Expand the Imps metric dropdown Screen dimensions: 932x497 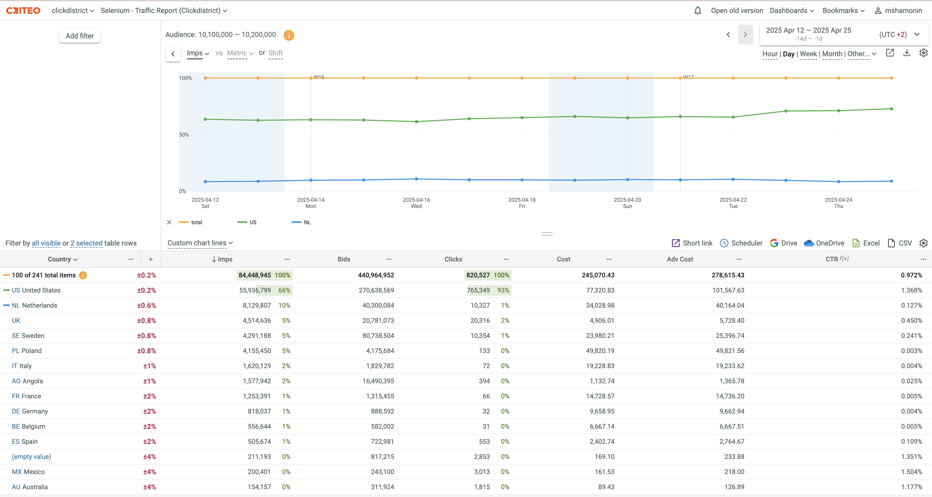tap(198, 53)
